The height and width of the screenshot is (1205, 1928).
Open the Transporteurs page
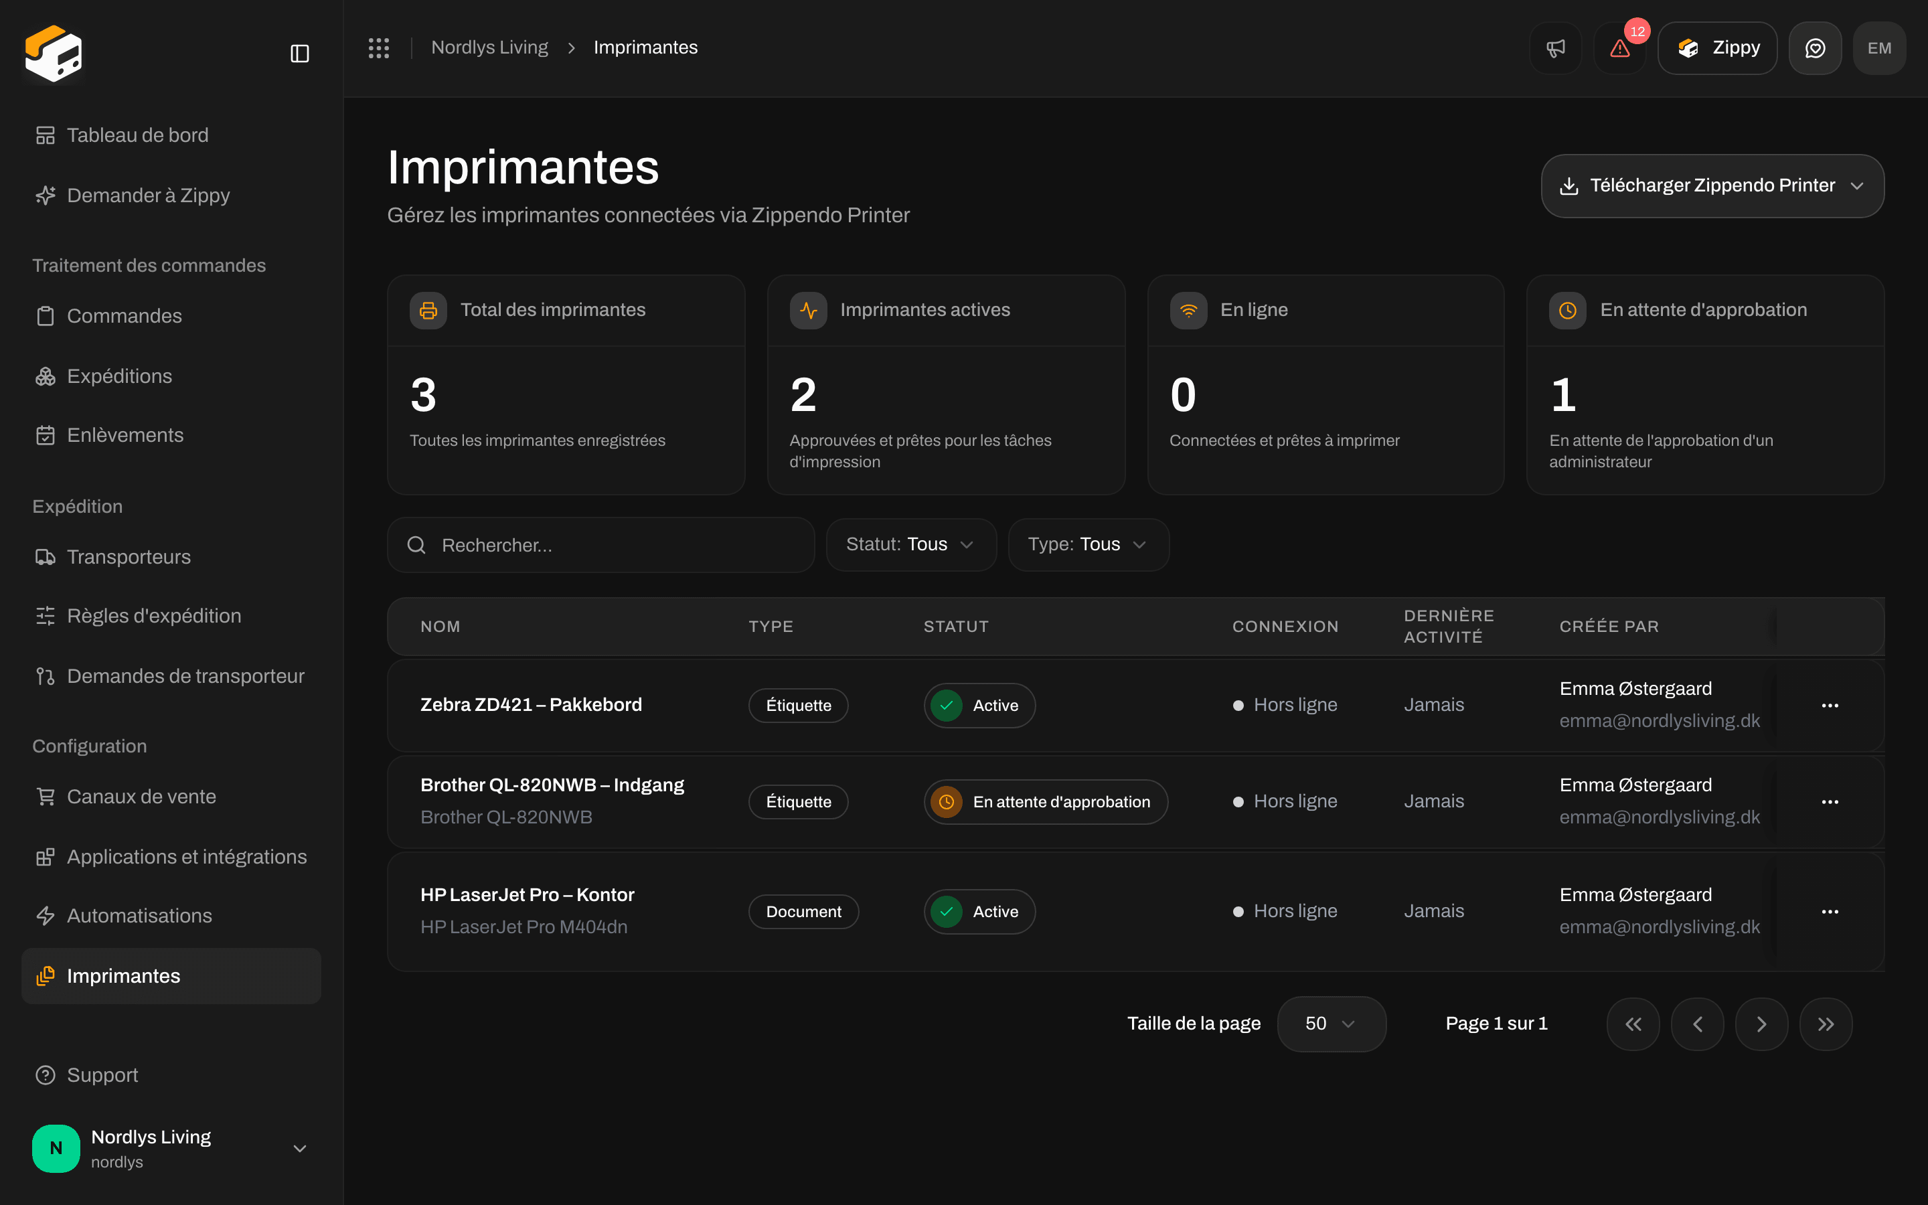click(171, 557)
